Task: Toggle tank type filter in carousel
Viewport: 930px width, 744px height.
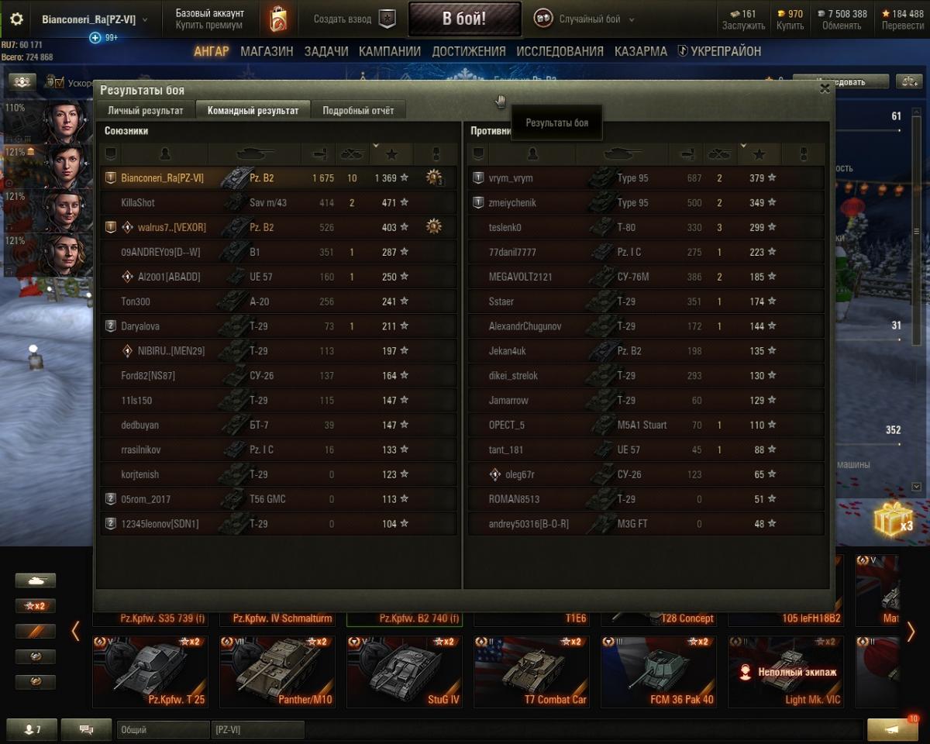Action: click(36, 580)
